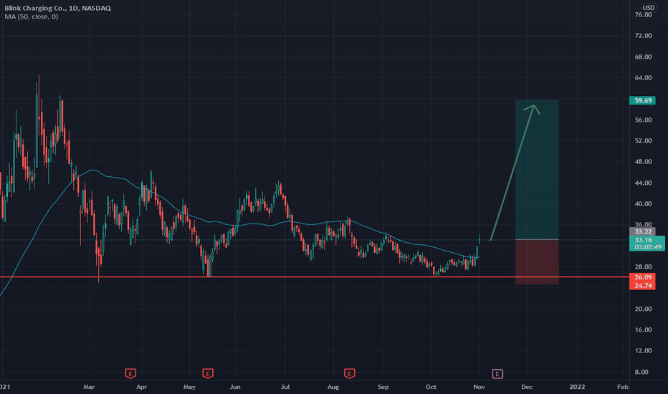Screen dimensions: 668x394
Task: Click the 64.00 price axis label
Action: (643, 77)
